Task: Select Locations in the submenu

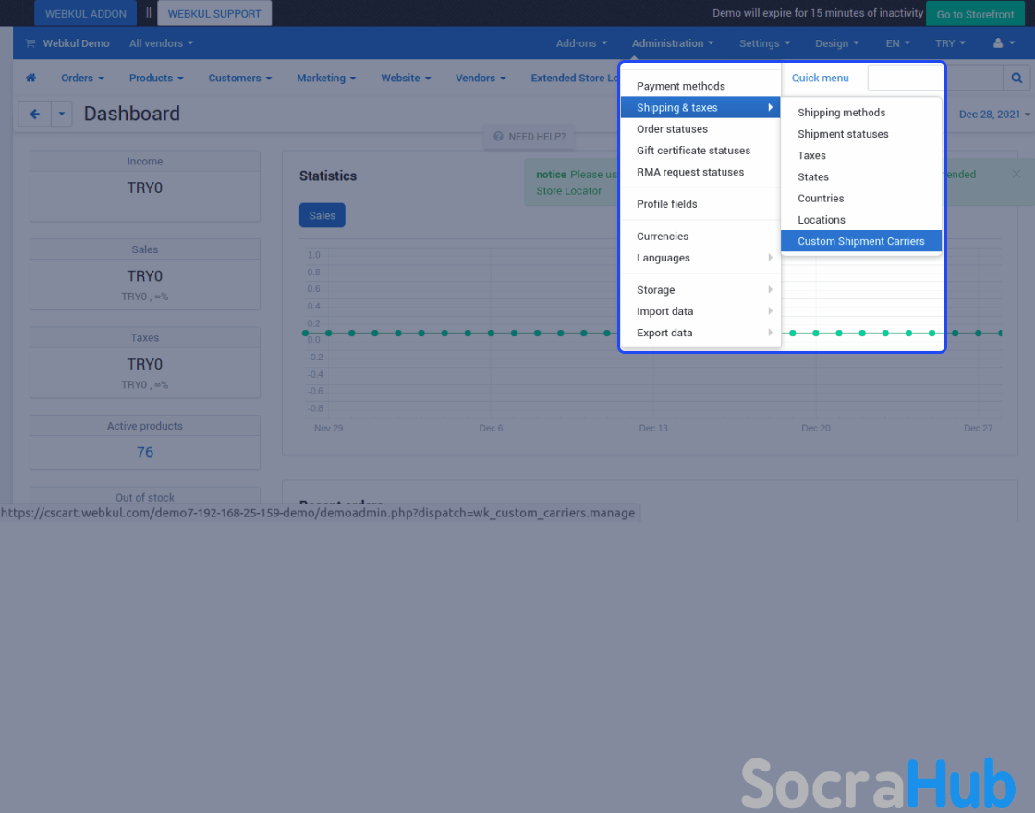Action: click(822, 220)
